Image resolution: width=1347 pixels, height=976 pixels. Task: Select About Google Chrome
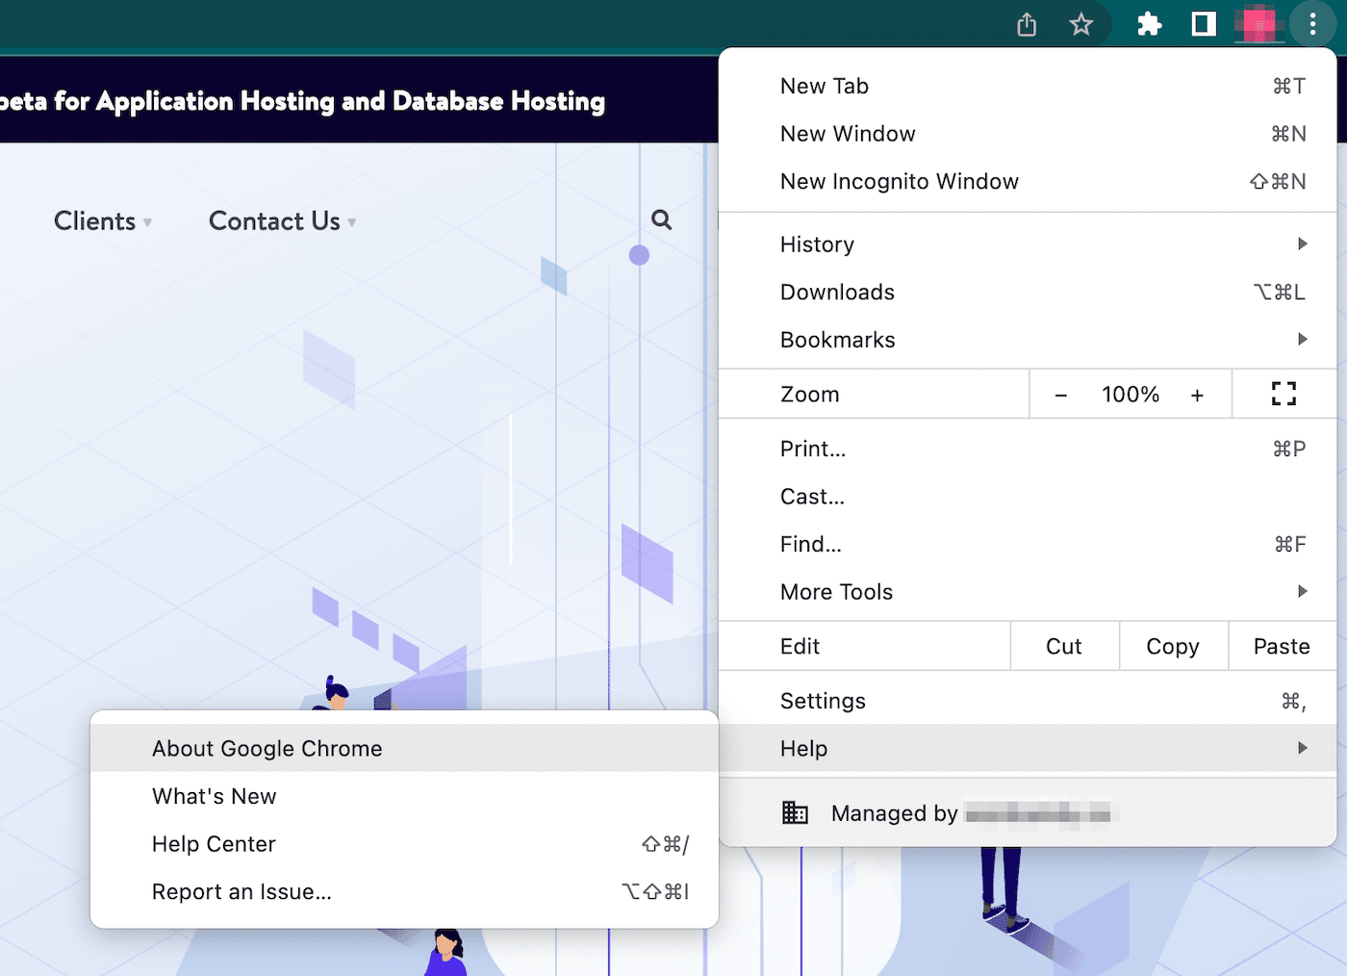(267, 749)
